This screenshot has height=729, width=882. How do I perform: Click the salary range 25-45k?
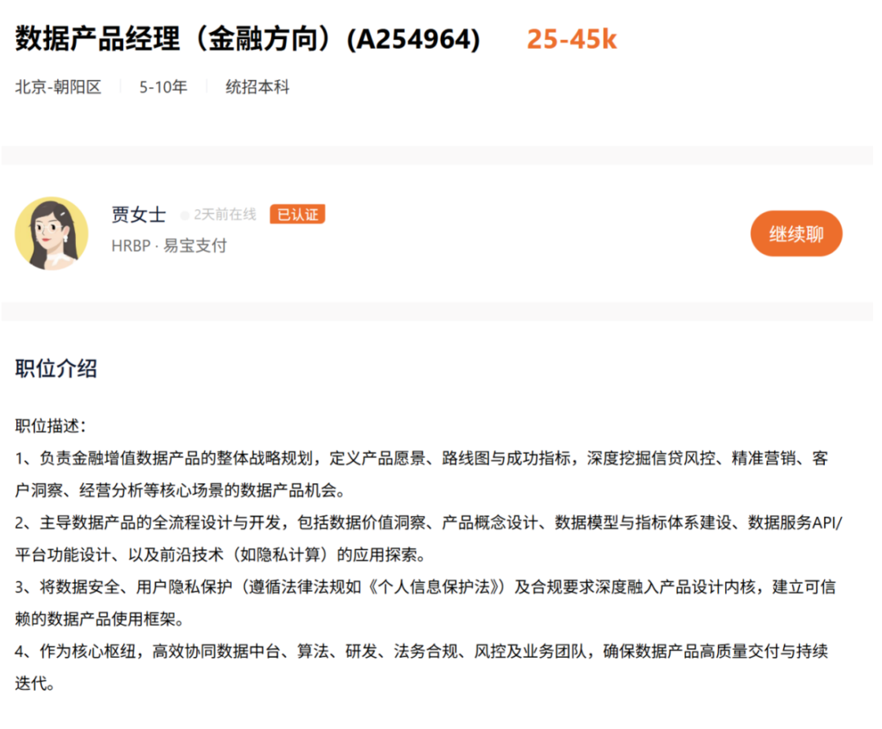(572, 38)
